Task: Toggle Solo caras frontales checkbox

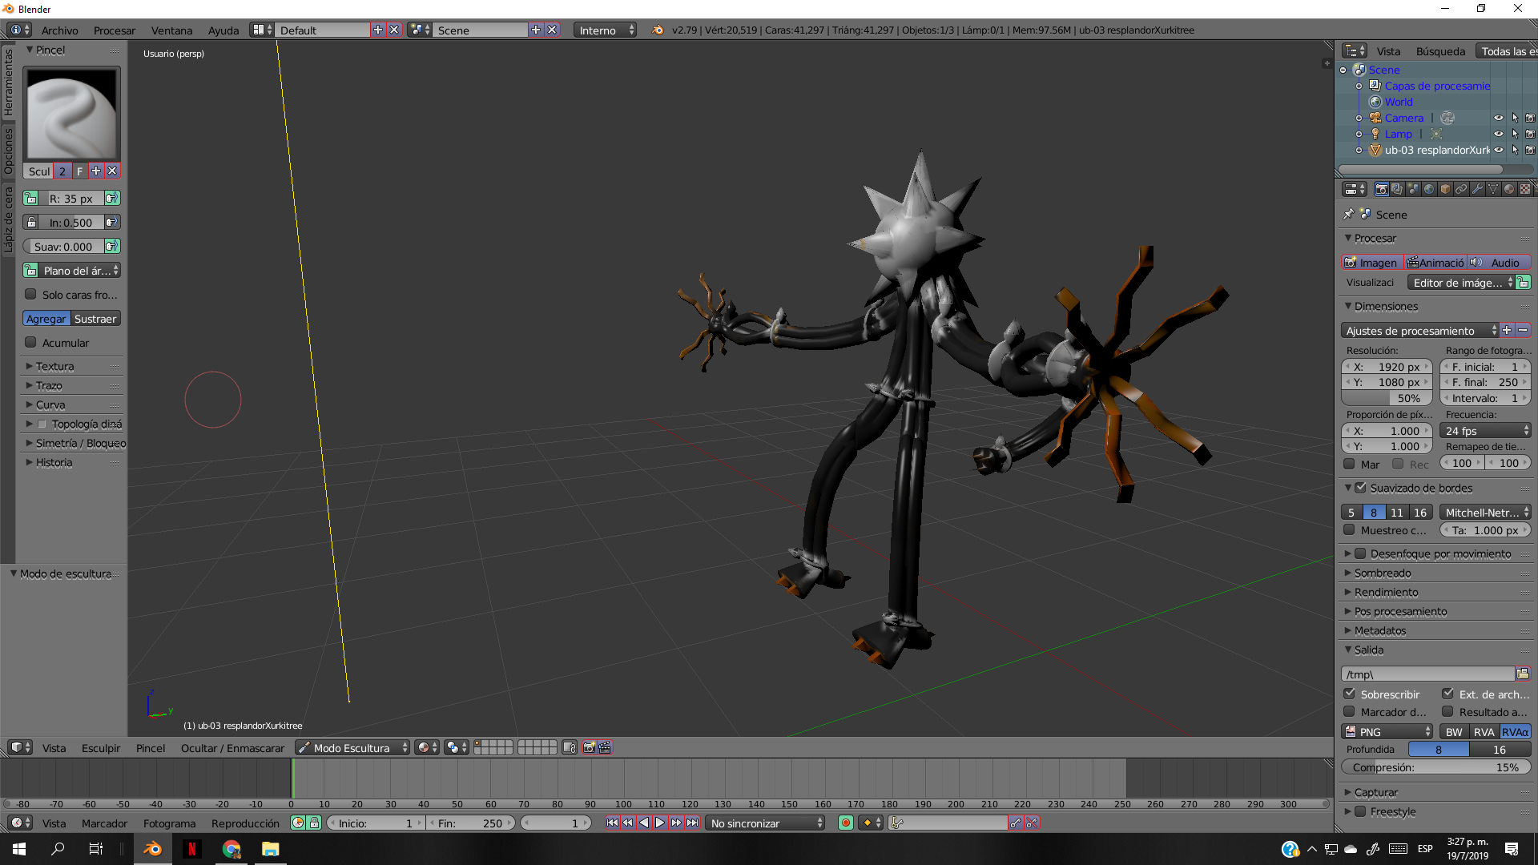Action: tap(29, 295)
